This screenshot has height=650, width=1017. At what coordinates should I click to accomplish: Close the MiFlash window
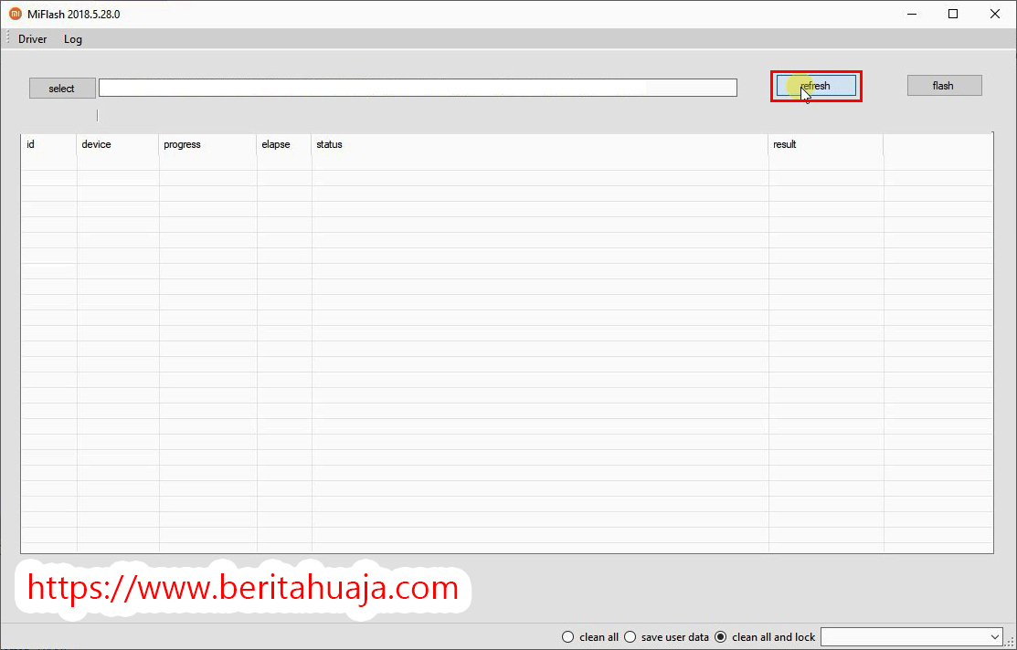click(x=995, y=14)
